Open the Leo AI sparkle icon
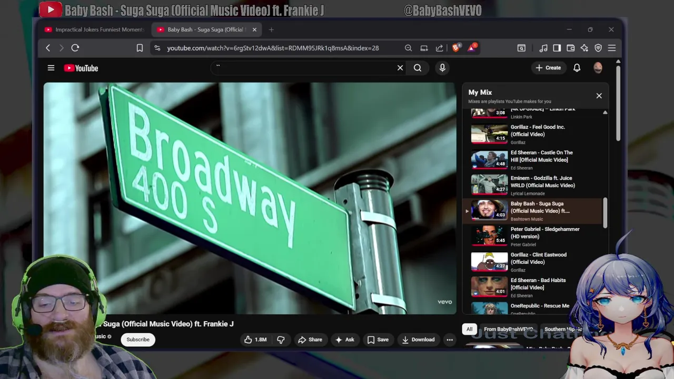 tap(584, 48)
